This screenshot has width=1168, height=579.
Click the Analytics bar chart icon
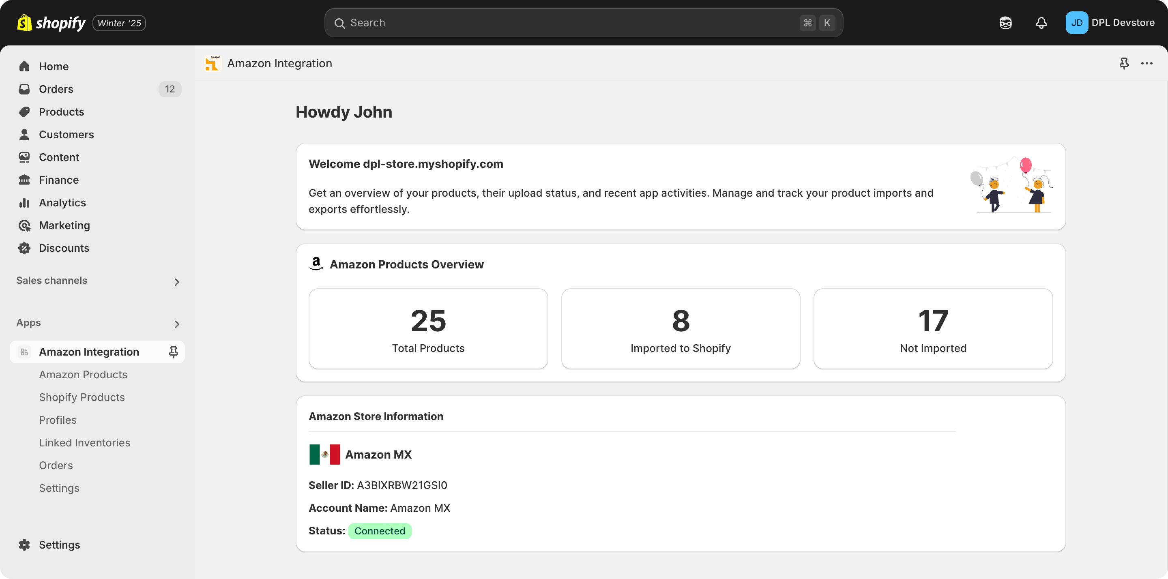pos(24,202)
